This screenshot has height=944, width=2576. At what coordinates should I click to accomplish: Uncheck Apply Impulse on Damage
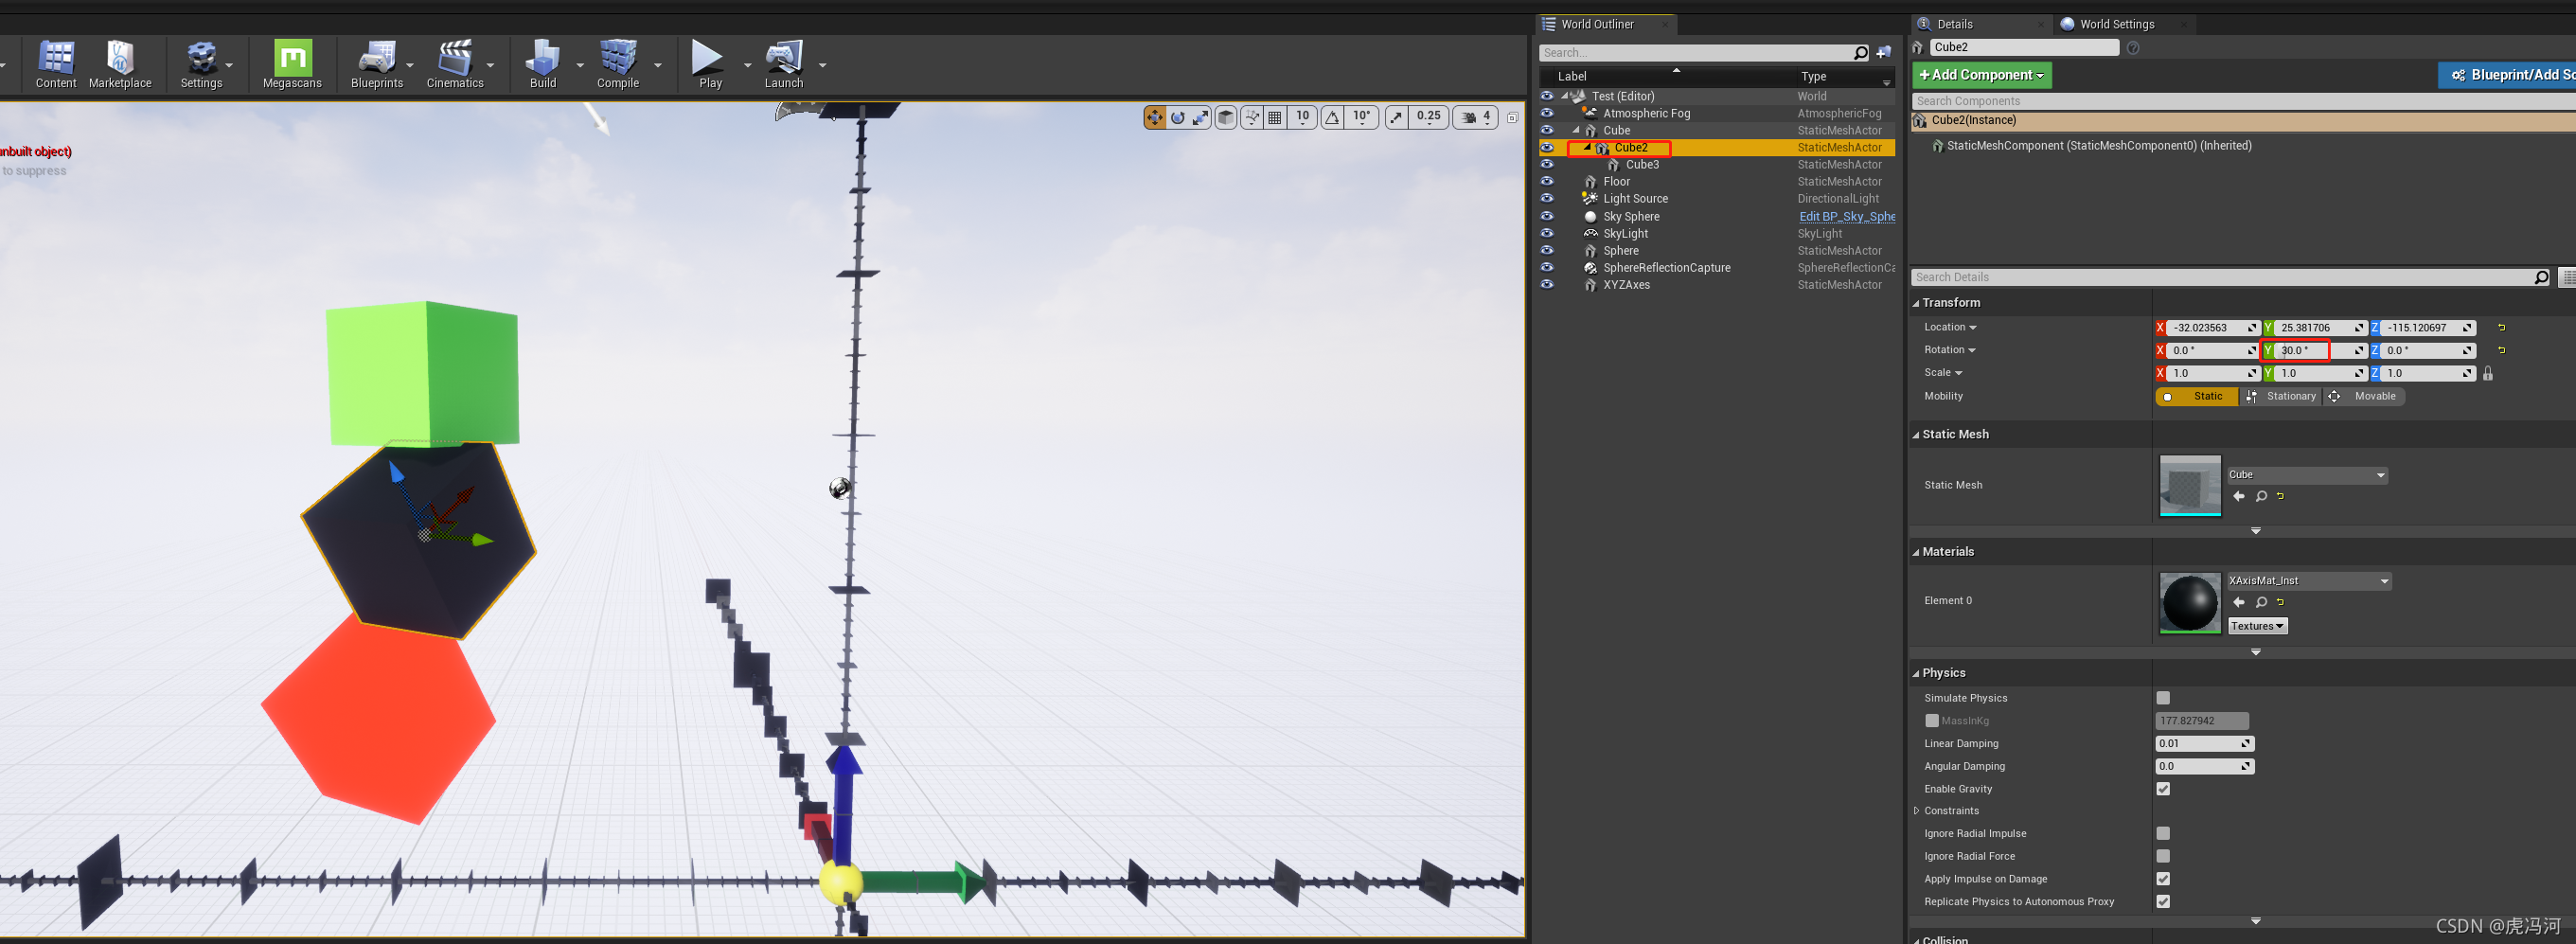(2163, 880)
